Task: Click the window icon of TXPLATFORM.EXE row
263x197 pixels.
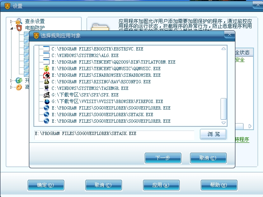Action: pyautogui.click(x=47, y=62)
